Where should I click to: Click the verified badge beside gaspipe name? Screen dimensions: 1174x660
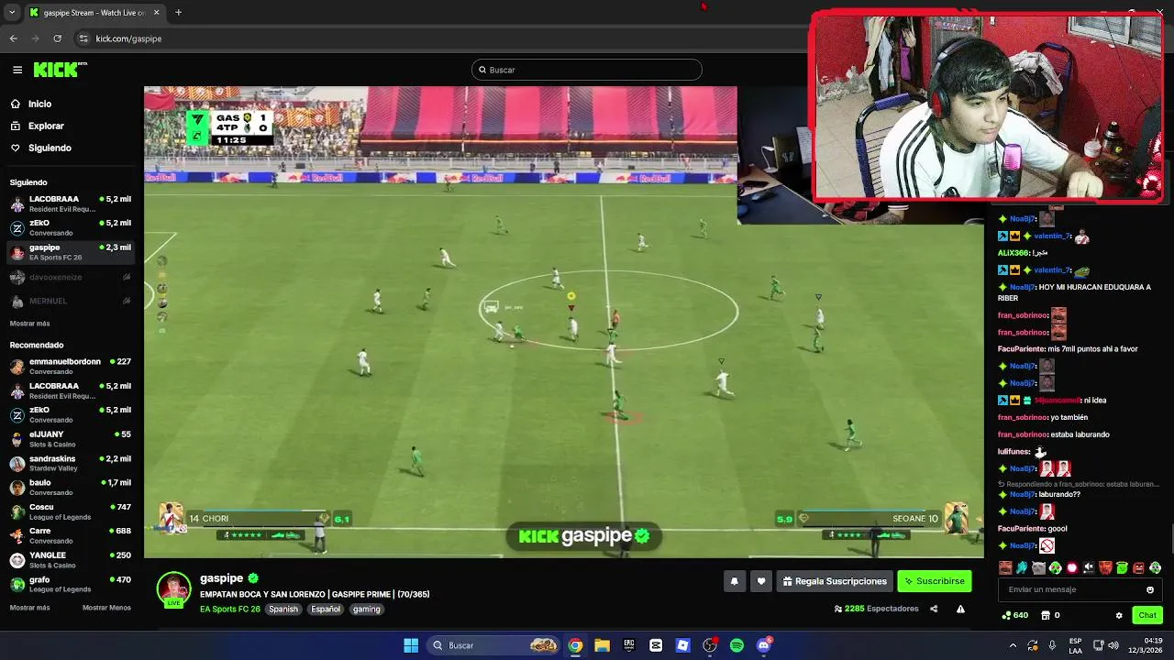pos(253,578)
